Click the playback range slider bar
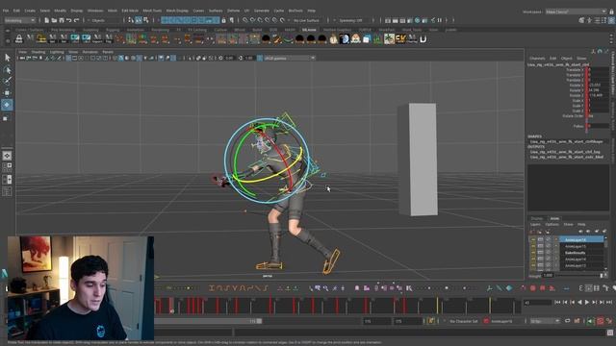The height and width of the screenshot is (346, 616). tap(208, 321)
